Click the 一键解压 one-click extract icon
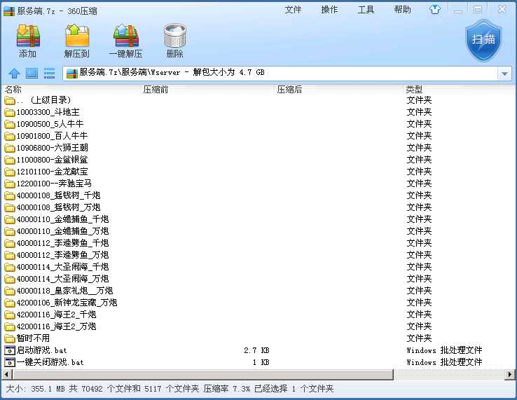 (x=126, y=36)
